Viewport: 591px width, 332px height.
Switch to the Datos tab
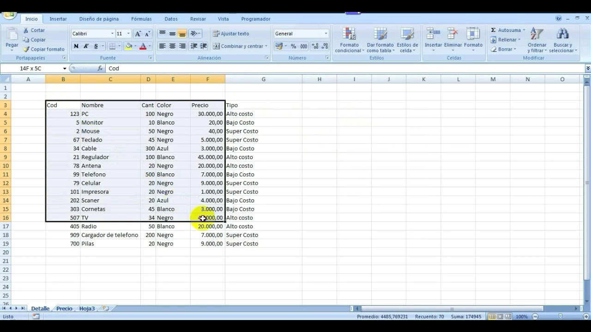coord(171,19)
